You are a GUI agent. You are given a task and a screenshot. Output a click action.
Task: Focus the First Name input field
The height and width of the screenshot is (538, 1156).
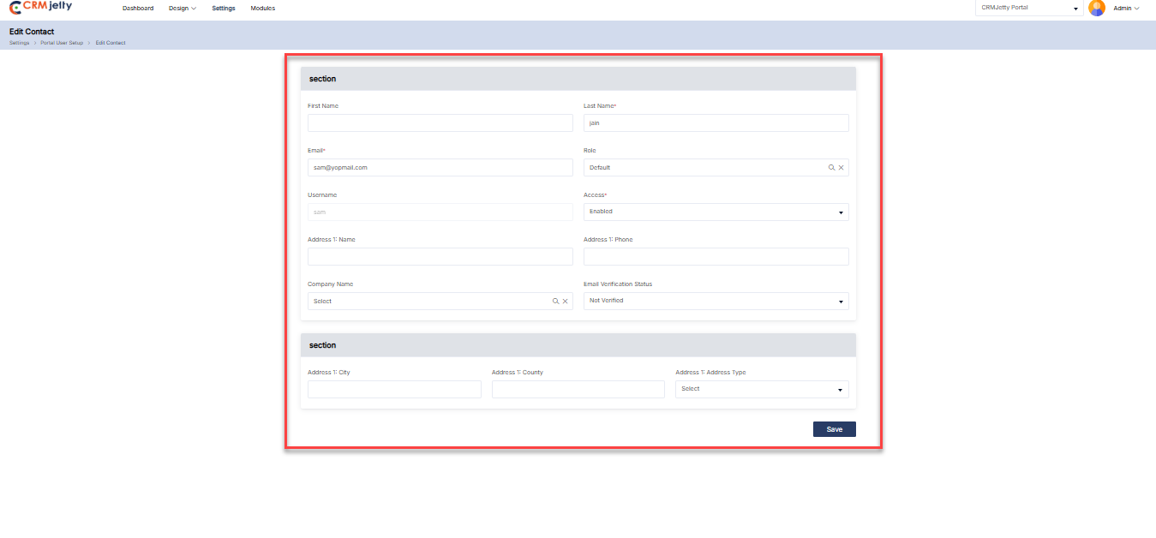point(440,123)
